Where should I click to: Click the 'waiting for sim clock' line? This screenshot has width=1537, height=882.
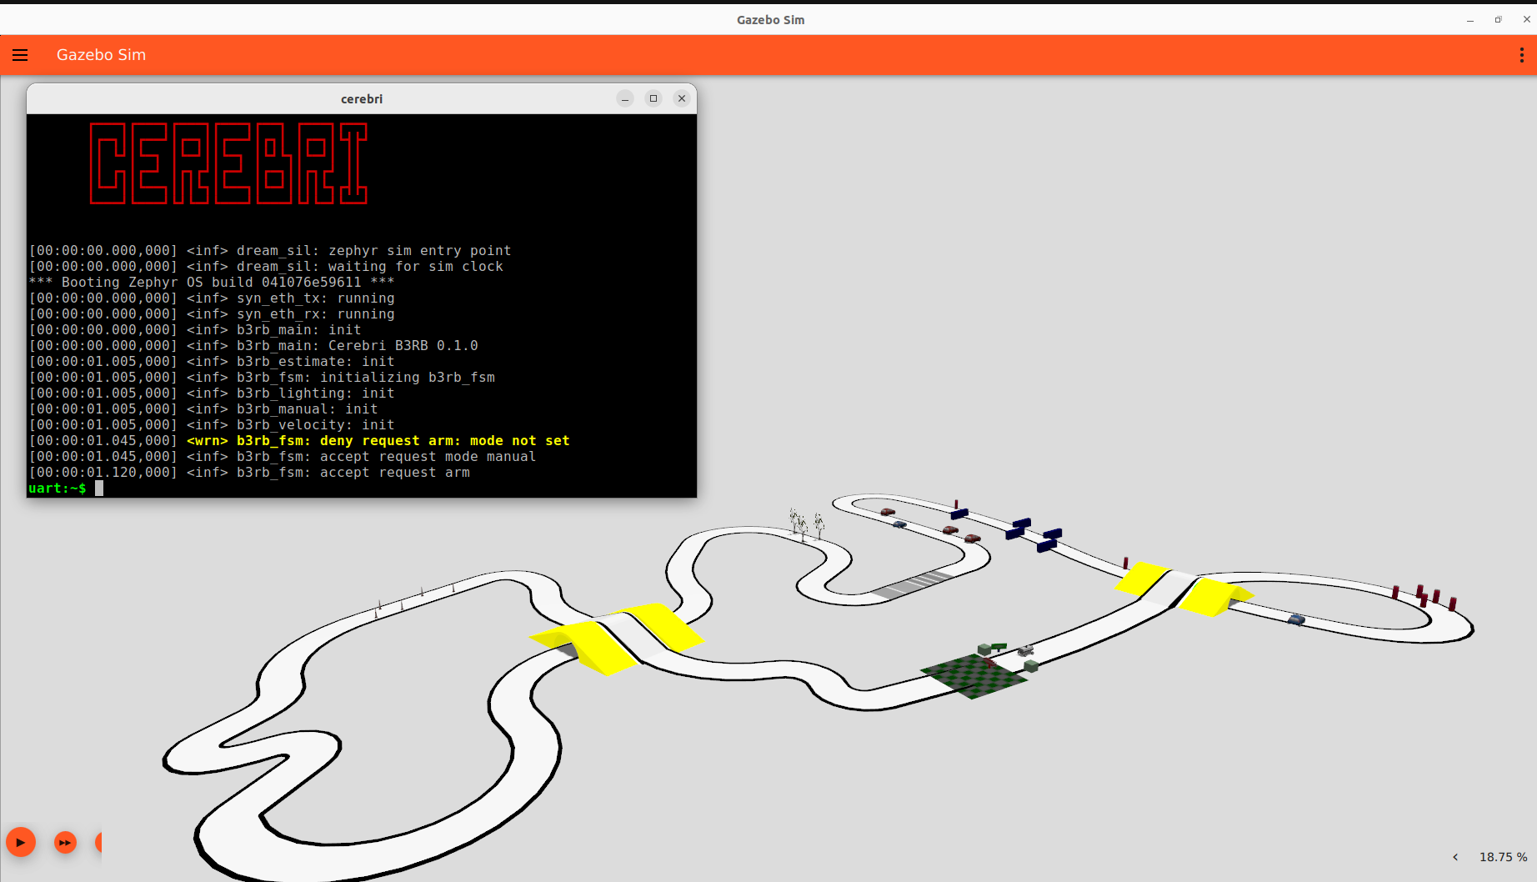[x=266, y=267]
